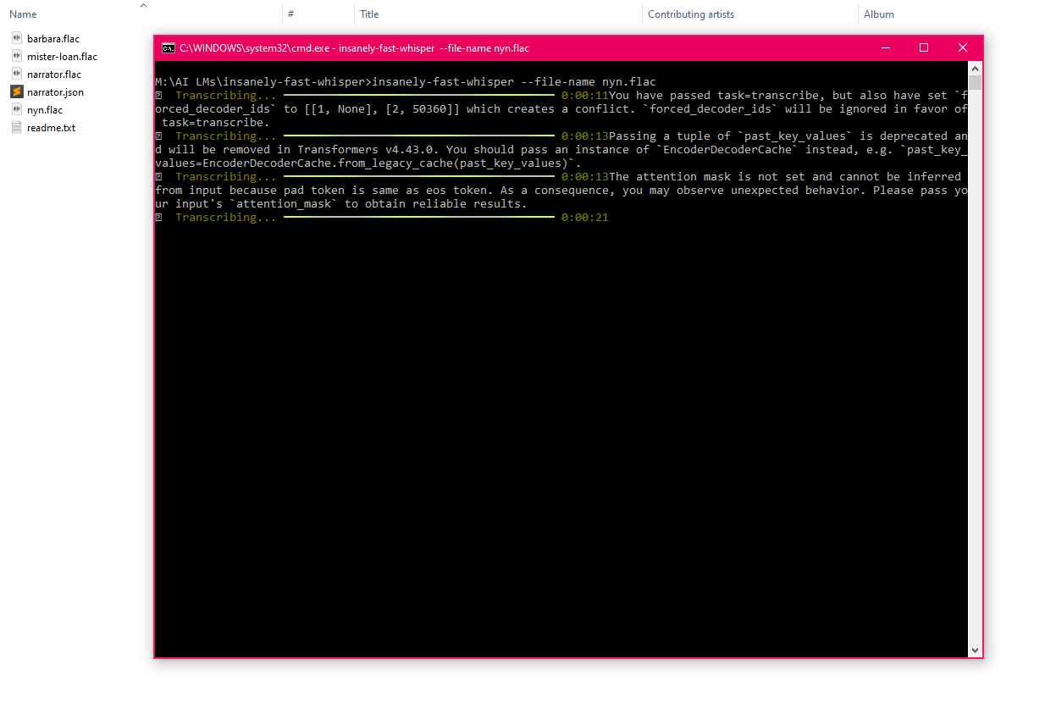
Task: Click the narrator.flac audio file icon
Action: click(17, 75)
